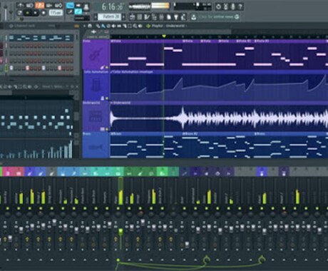Screen dimensions: 328x271
Task: Click the yellow playhead marker on timeline ruler
Action: (x=164, y=36)
